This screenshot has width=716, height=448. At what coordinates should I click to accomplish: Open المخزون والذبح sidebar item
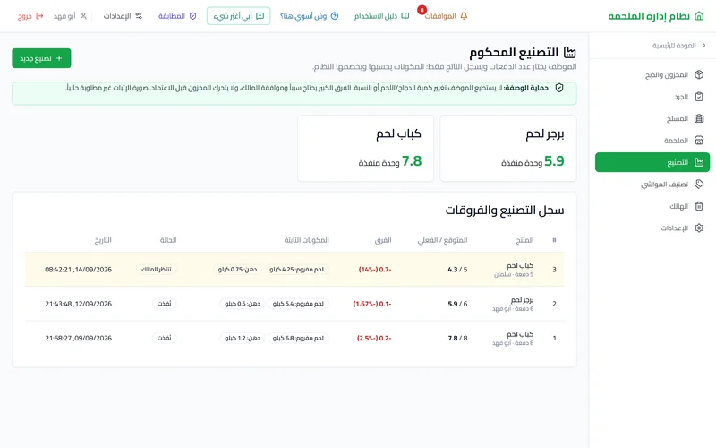(652, 74)
